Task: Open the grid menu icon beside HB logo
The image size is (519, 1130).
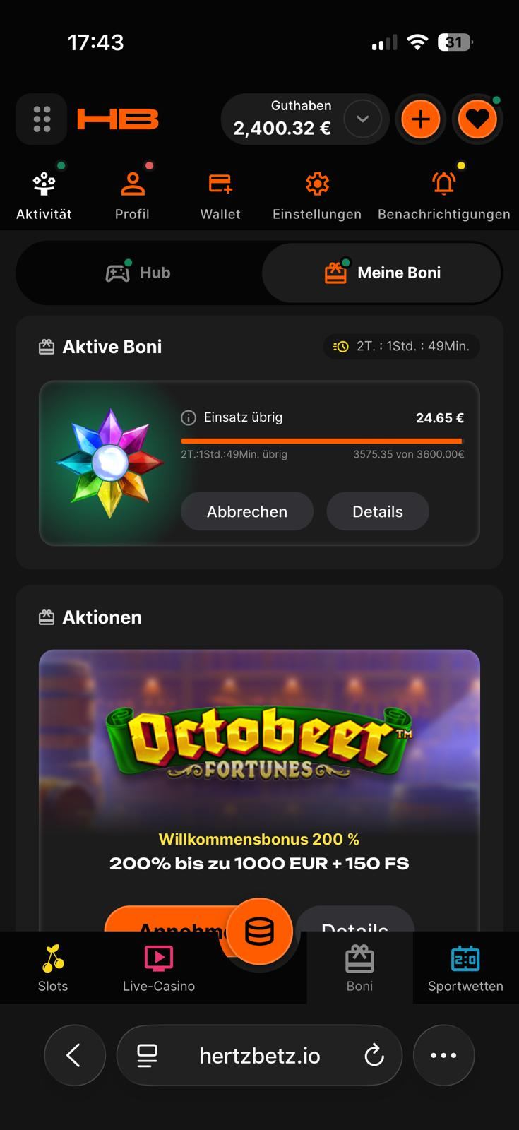Action: [42, 119]
